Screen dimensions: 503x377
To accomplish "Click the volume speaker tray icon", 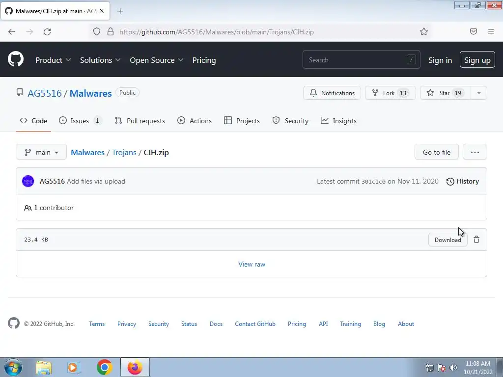I will (453, 368).
